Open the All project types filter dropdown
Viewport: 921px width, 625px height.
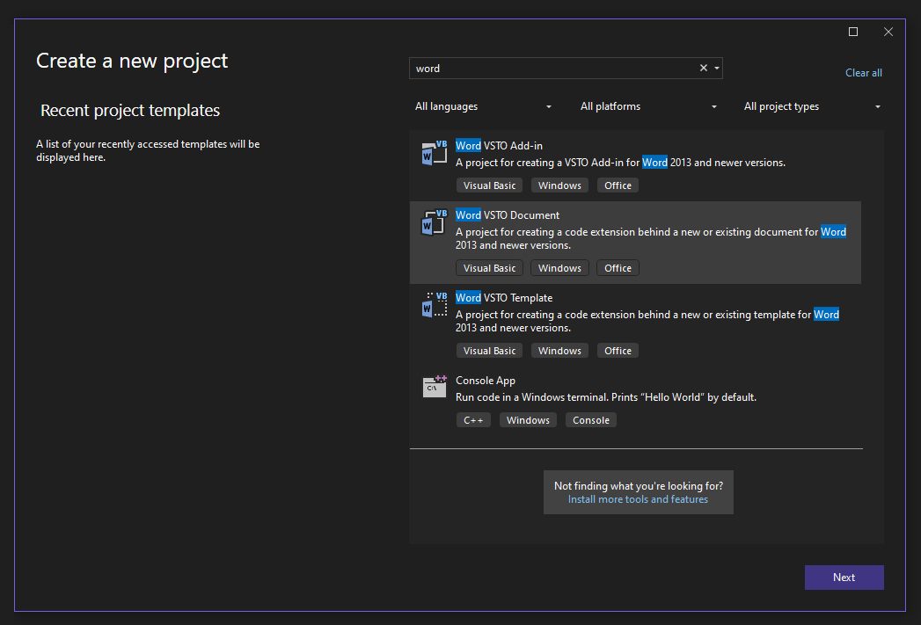coord(812,106)
